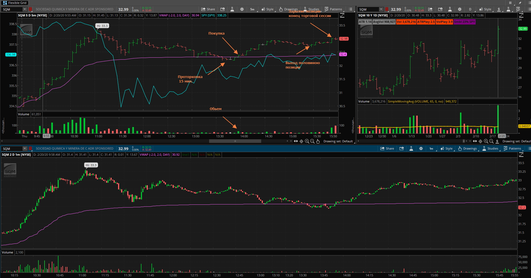Zoom in on the daily chart
Image resolution: width=531 pixels, height=278 pixels.
[486, 141]
